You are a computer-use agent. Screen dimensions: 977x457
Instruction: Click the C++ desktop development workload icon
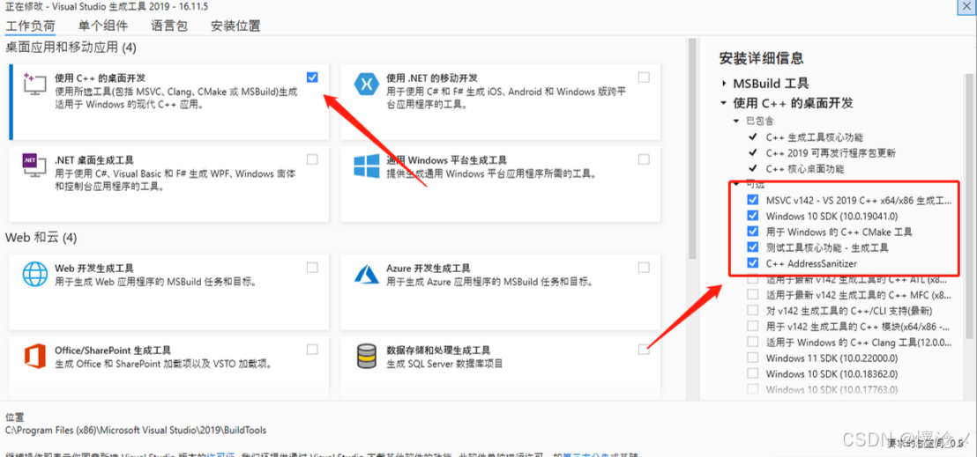[x=34, y=84]
